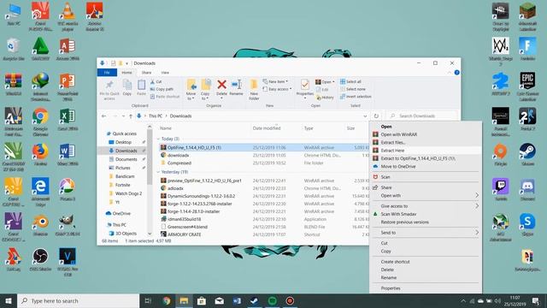Open the Epic Games Launcher desktop icon
Viewport: 547px width, 308px height.
527,86
